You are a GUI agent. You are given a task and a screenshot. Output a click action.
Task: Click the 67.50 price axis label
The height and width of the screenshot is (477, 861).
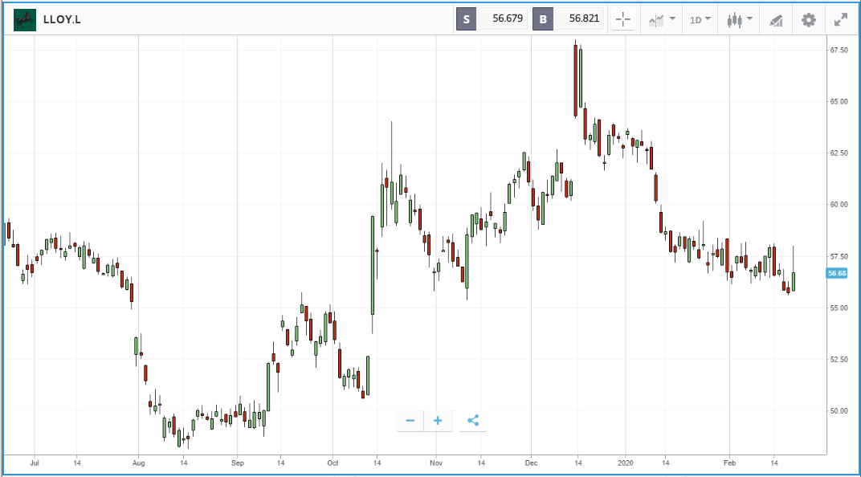tap(839, 50)
